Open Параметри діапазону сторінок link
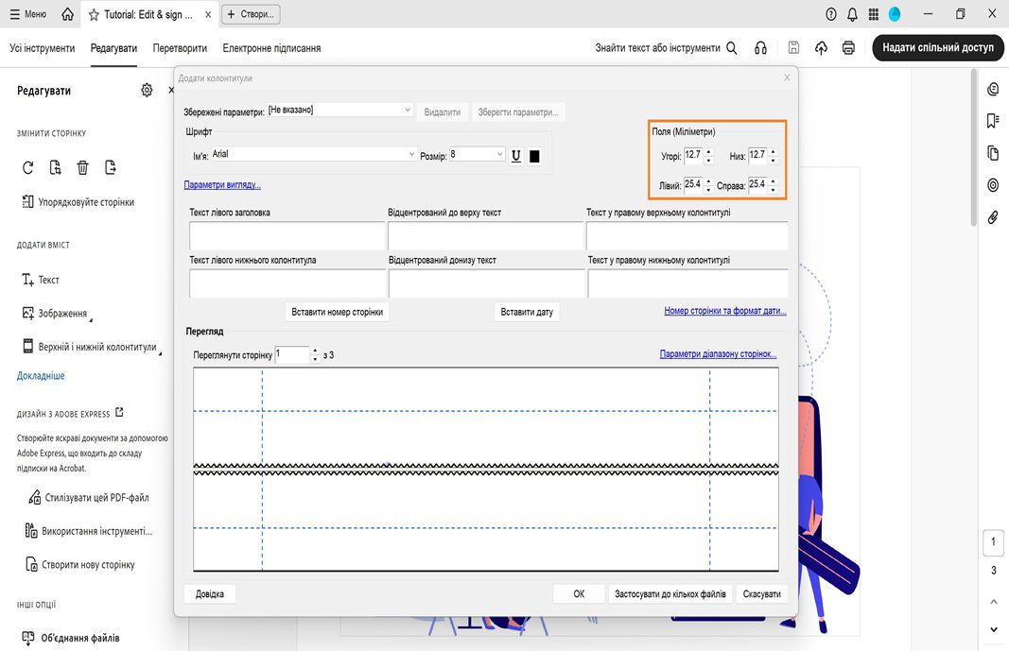The width and height of the screenshot is (1009, 651). (718, 354)
